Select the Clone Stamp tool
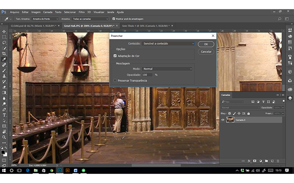 [4, 76]
